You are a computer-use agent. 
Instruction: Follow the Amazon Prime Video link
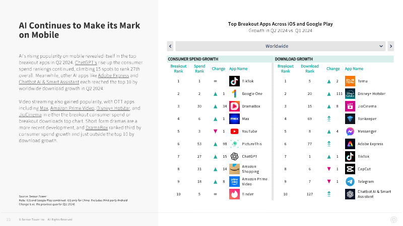click(72, 108)
